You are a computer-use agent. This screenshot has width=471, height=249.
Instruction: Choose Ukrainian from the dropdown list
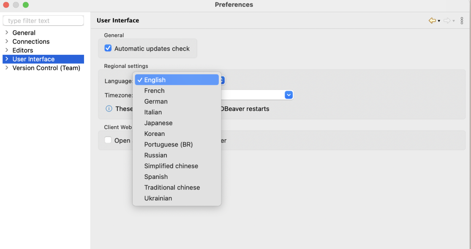point(158,198)
